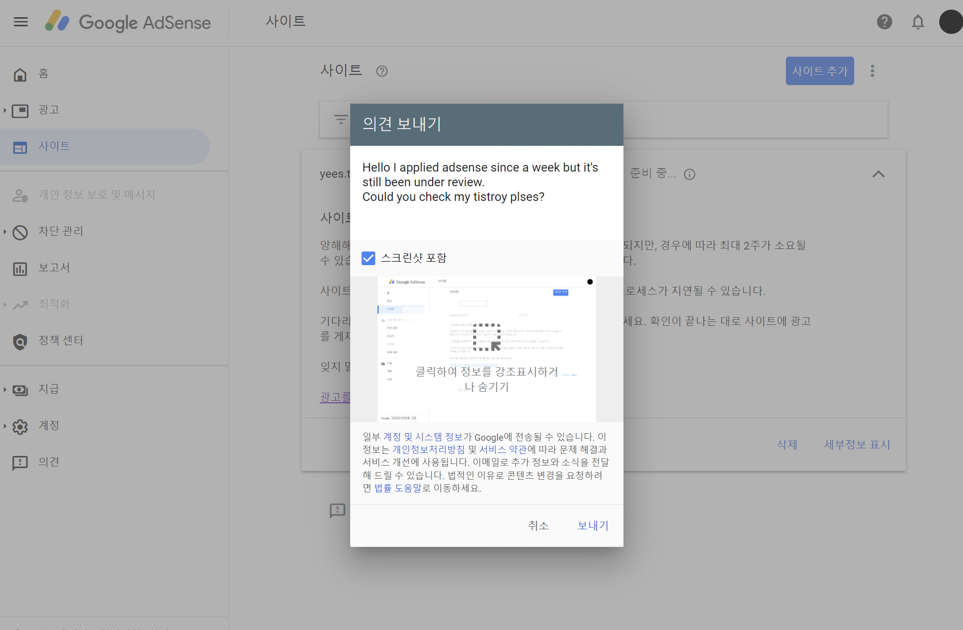Open the 개인정보처리방침 link
The width and height of the screenshot is (963, 630).
coord(428,449)
